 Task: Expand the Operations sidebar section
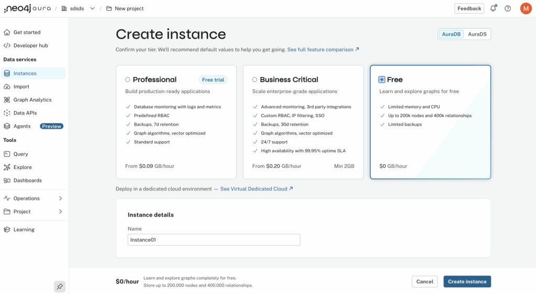coord(60,199)
